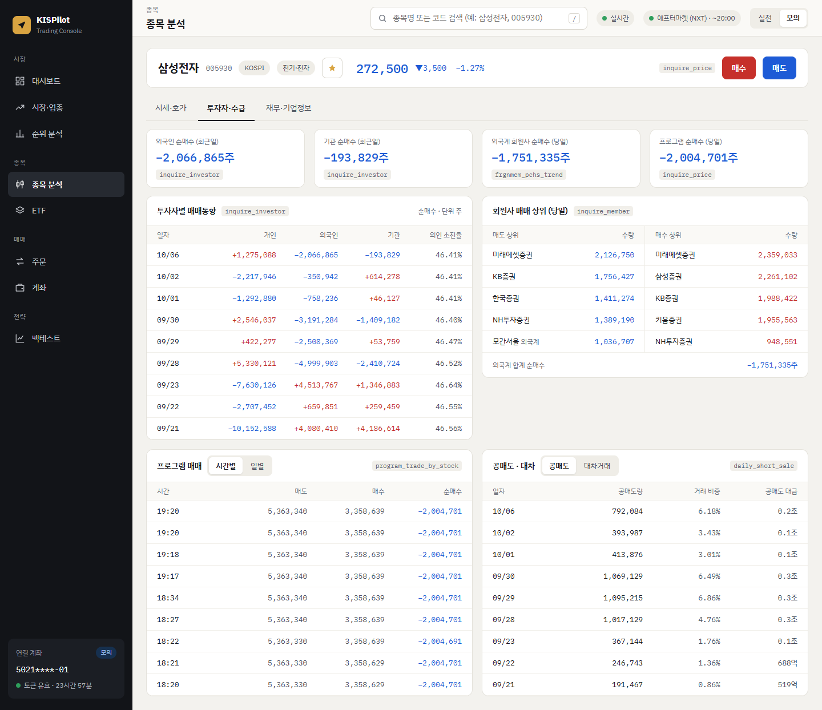
Task: Select the 09/30 row in 투자자별 매매동향
Action: pyautogui.click(x=309, y=320)
